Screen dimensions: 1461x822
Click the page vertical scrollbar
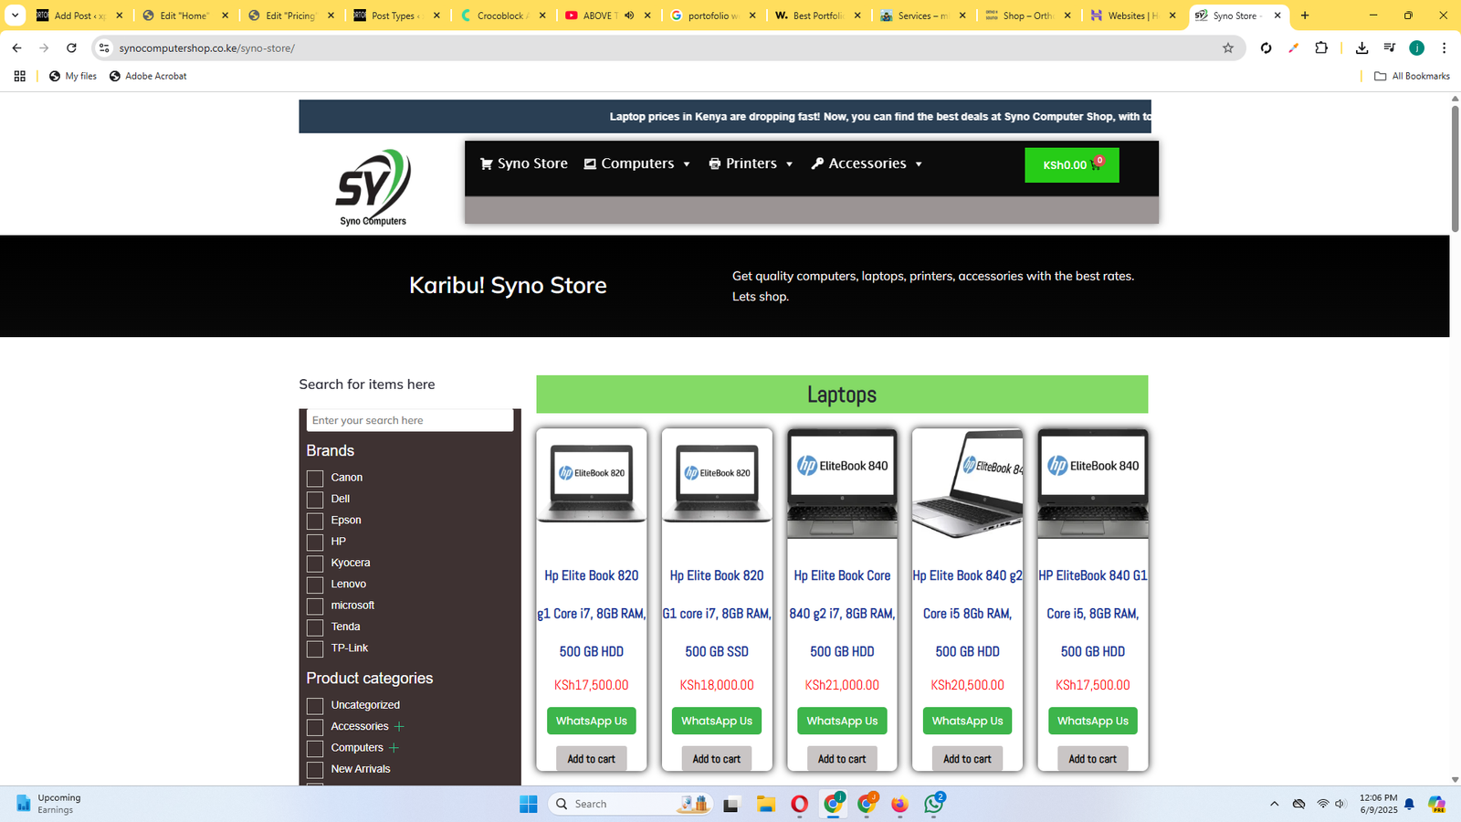click(x=1455, y=169)
